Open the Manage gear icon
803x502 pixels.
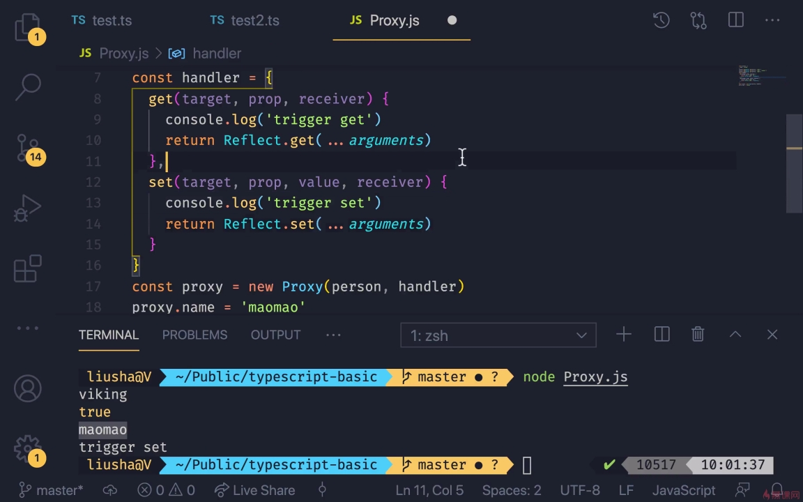28,448
